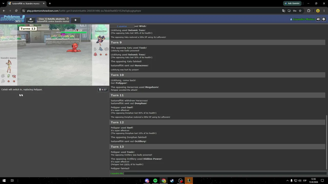Click the lisandro munoz trainer avatar

(x=9, y=66)
